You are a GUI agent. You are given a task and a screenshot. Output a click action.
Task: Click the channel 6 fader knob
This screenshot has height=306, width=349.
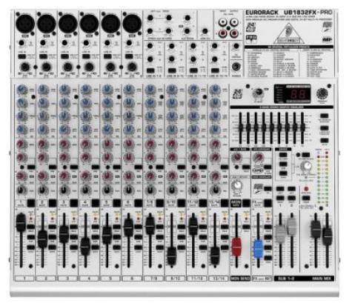(128, 227)
